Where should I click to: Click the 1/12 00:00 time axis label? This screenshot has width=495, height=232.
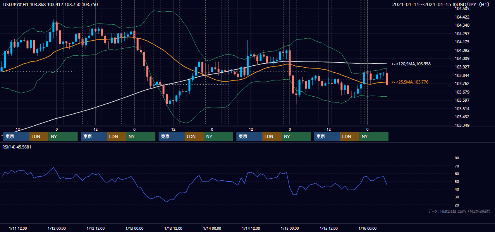click(x=57, y=228)
